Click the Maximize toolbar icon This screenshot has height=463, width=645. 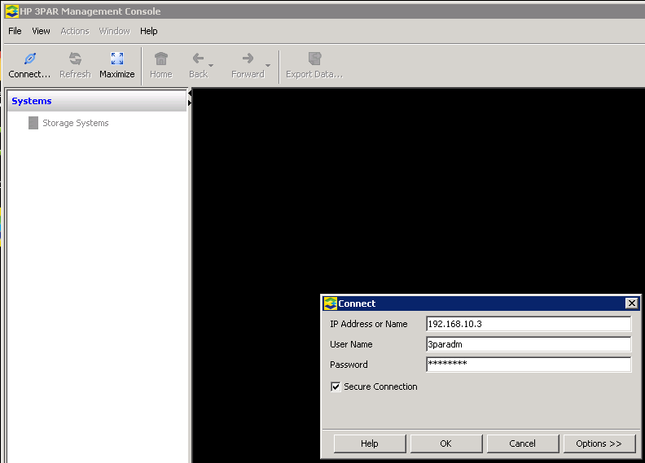[116, 59]
